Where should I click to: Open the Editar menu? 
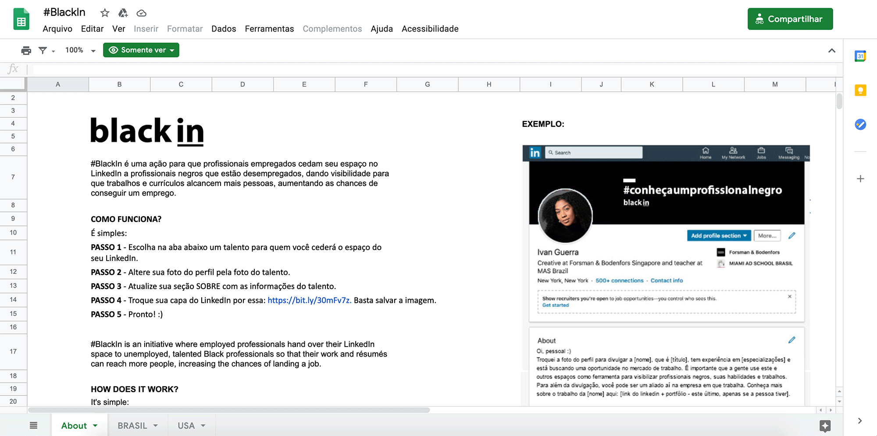click(92, 29)
